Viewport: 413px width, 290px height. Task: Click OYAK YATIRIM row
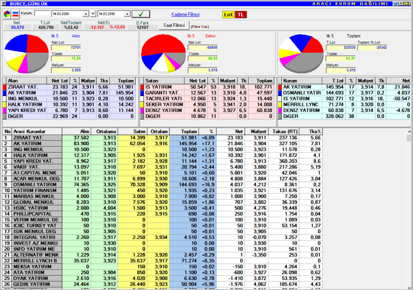tap(162, 278)
